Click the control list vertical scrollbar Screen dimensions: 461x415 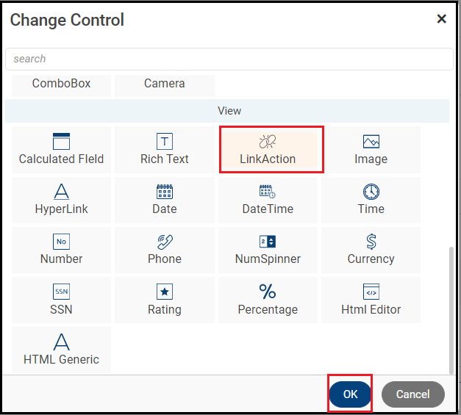pos(451,308)
